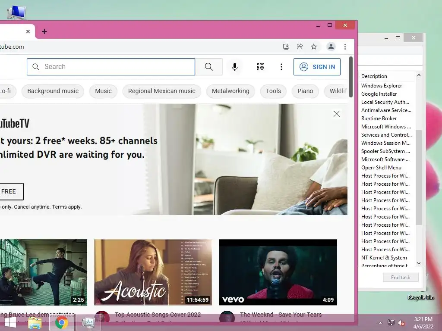This screenshot has width=442, height=331.
Task: Minimize the Task Manager window
Action: [x=386, y=38]
